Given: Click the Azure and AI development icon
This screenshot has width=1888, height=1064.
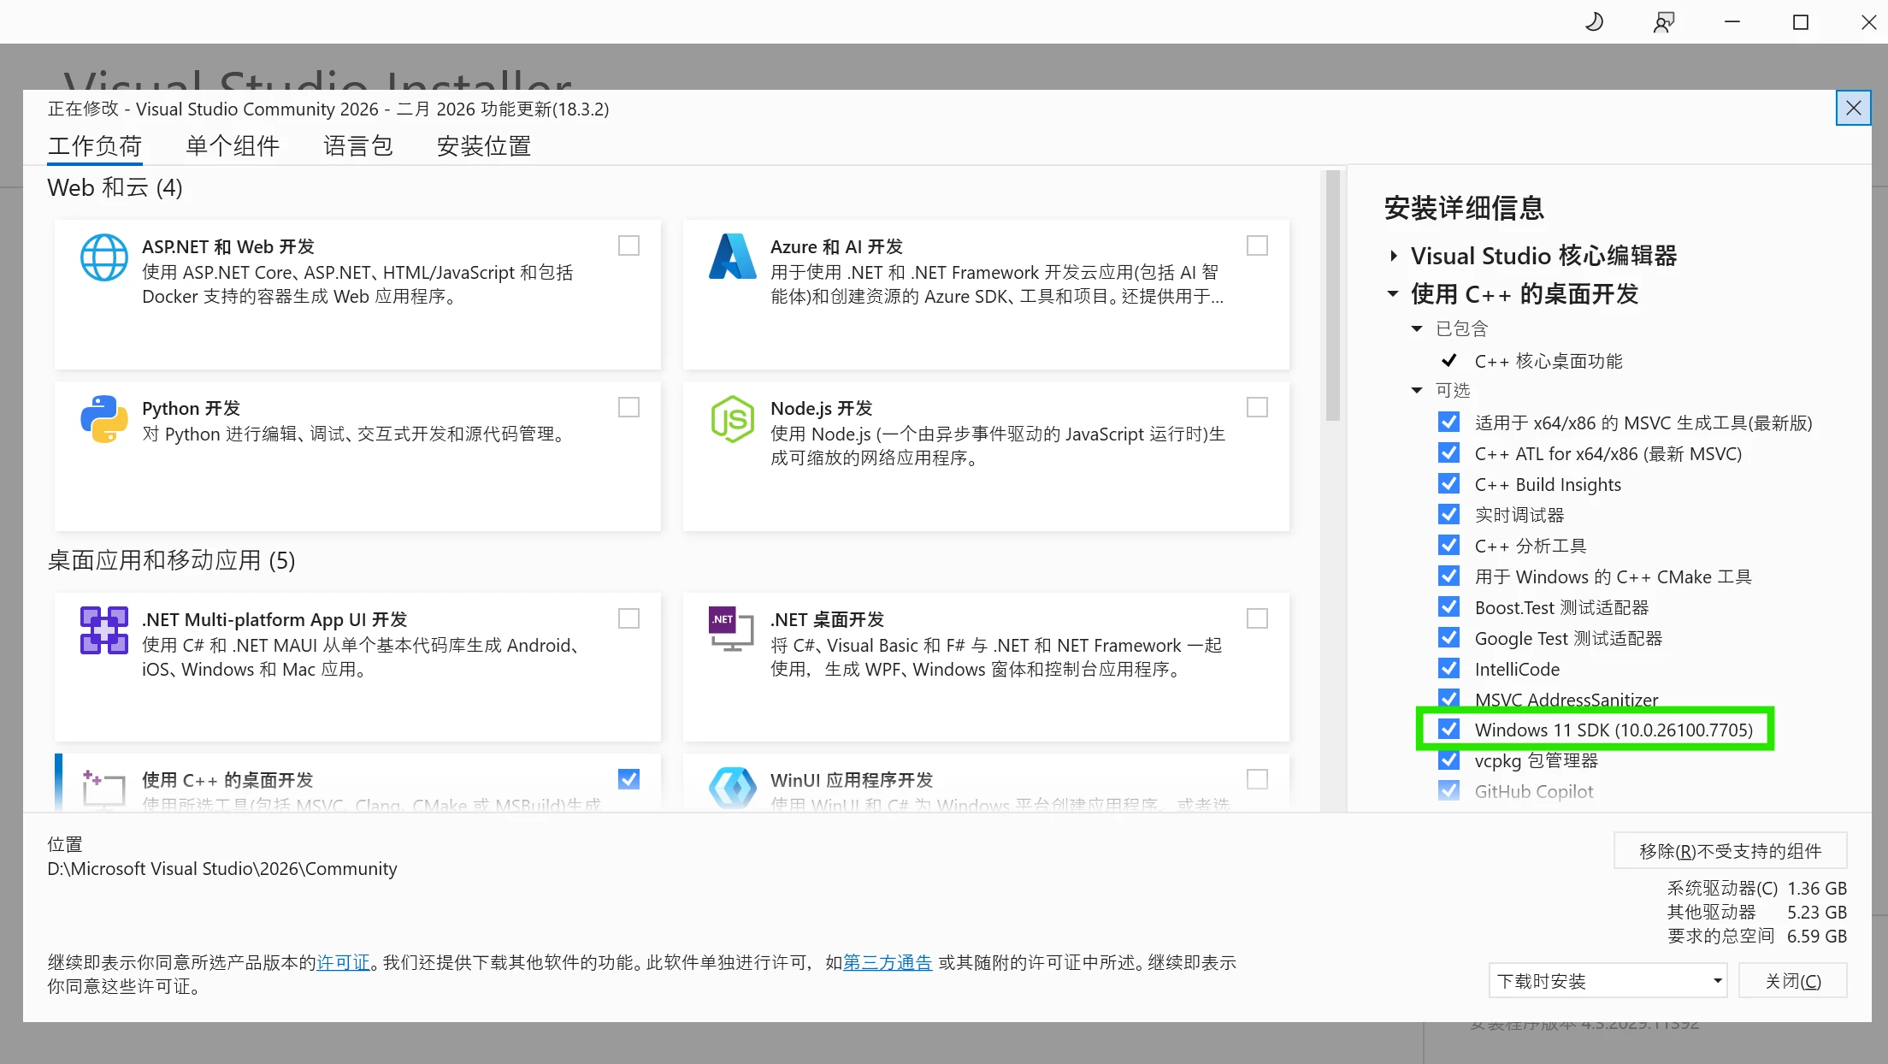Looking at the screenshot, I should [733, 257].
